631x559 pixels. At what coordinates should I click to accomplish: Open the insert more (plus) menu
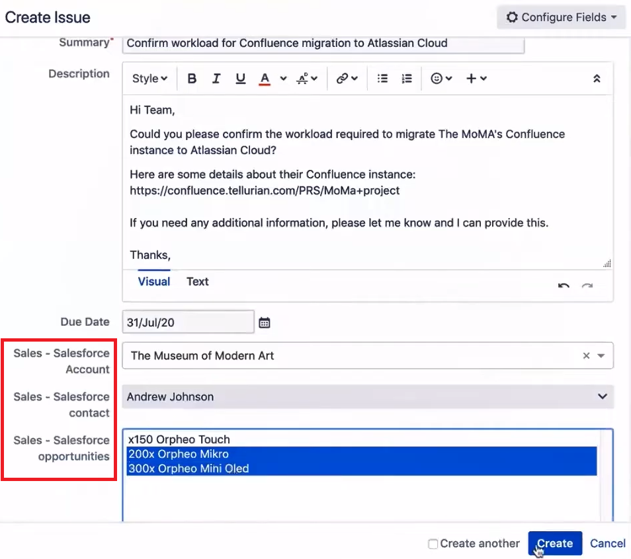[x=476, y=79]
